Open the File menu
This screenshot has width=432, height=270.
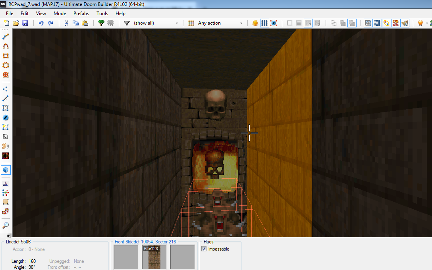pos(10,13)
